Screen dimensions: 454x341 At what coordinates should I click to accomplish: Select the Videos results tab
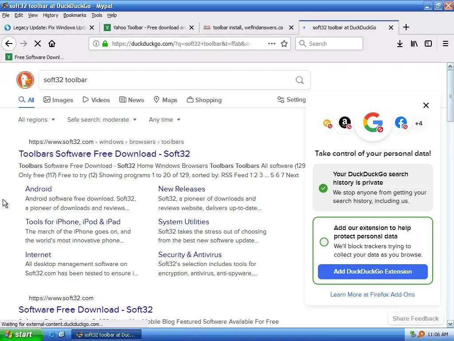pos(96,100)
